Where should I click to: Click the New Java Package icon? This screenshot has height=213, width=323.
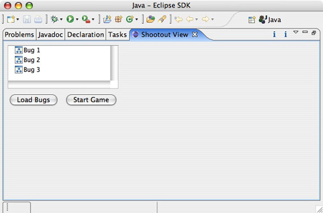(x=119, y=19)
